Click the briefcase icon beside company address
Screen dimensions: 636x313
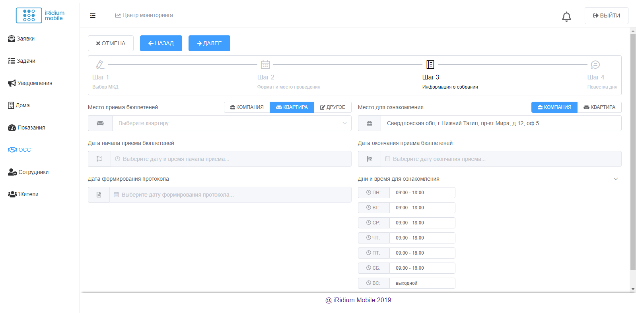pyautogui.click(x=370, y=123)
